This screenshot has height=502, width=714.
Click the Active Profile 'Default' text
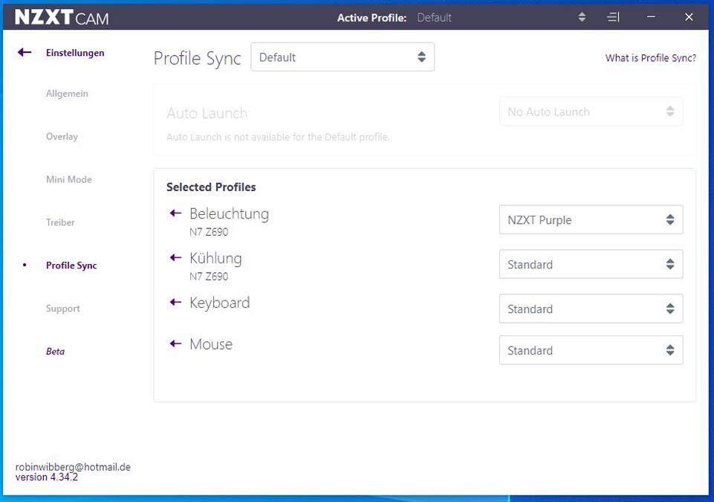pos(435,18)
